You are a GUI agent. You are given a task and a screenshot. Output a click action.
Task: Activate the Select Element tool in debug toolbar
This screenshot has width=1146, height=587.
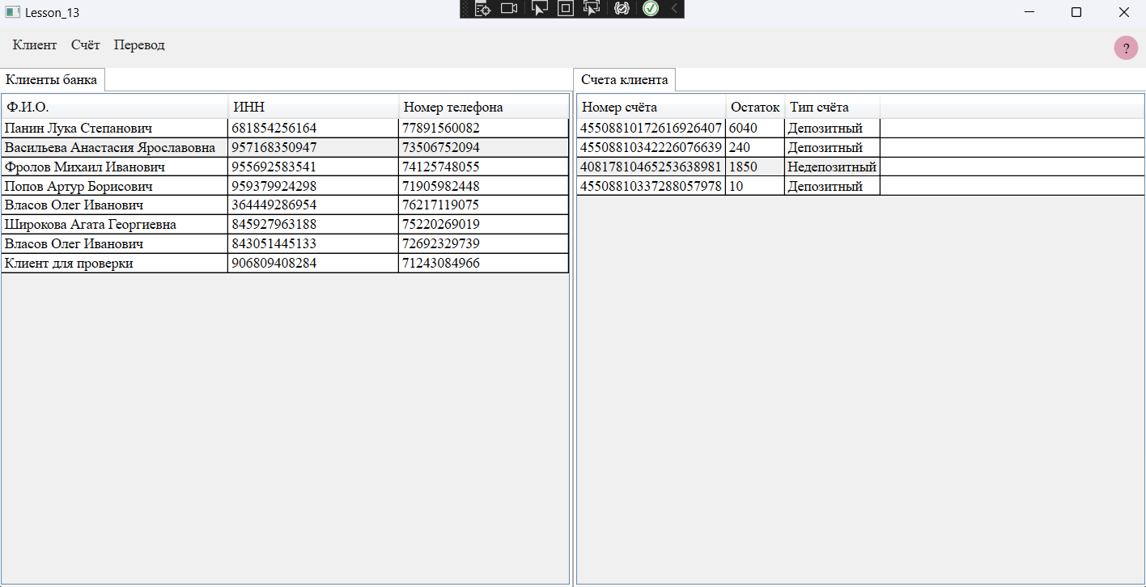click(x=540, y=9)
